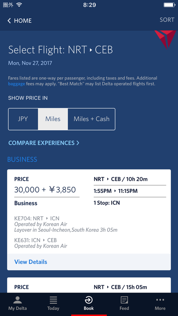Screen dimensions: 178x316
Task: Go back to HOME
Action: pos(23,21)
